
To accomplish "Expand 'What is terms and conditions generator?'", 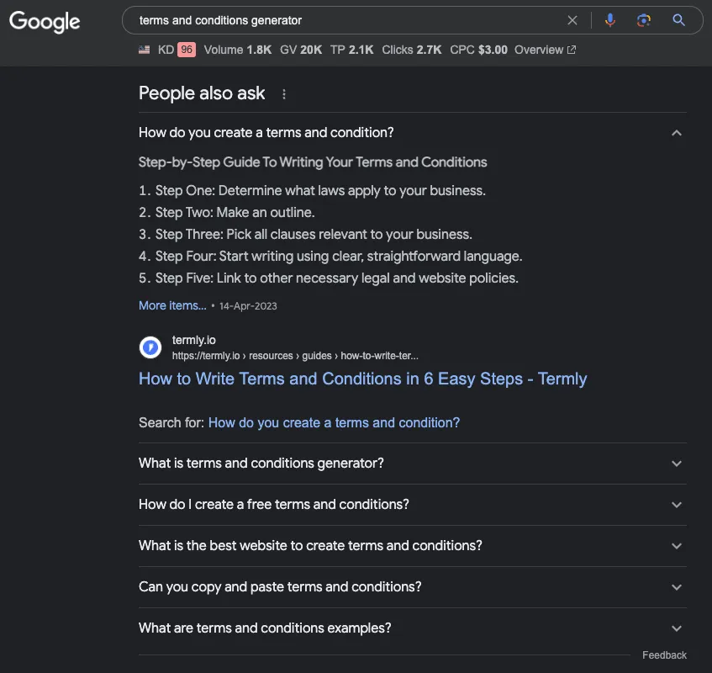I will click(676, 464).
